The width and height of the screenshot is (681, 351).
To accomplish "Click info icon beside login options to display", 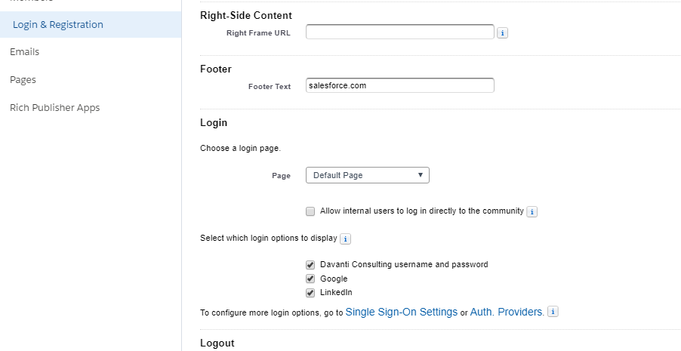I will (x=345, y=239).
